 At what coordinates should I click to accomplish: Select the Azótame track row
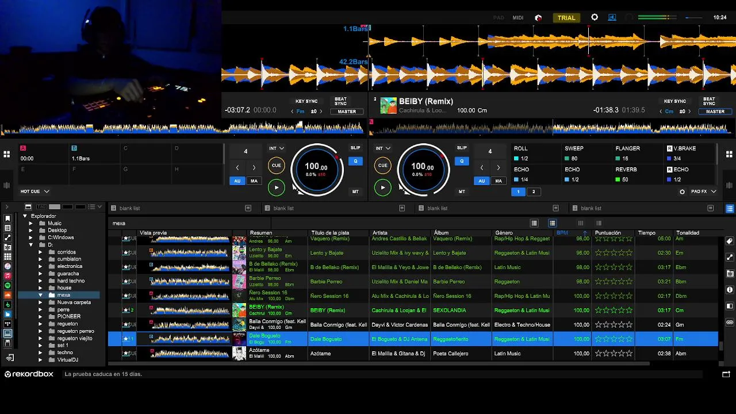pos(414,354)
